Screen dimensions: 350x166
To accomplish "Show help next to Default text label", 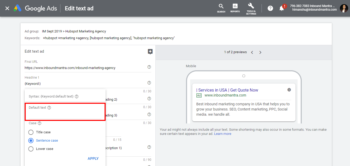I will click(49, 108).
